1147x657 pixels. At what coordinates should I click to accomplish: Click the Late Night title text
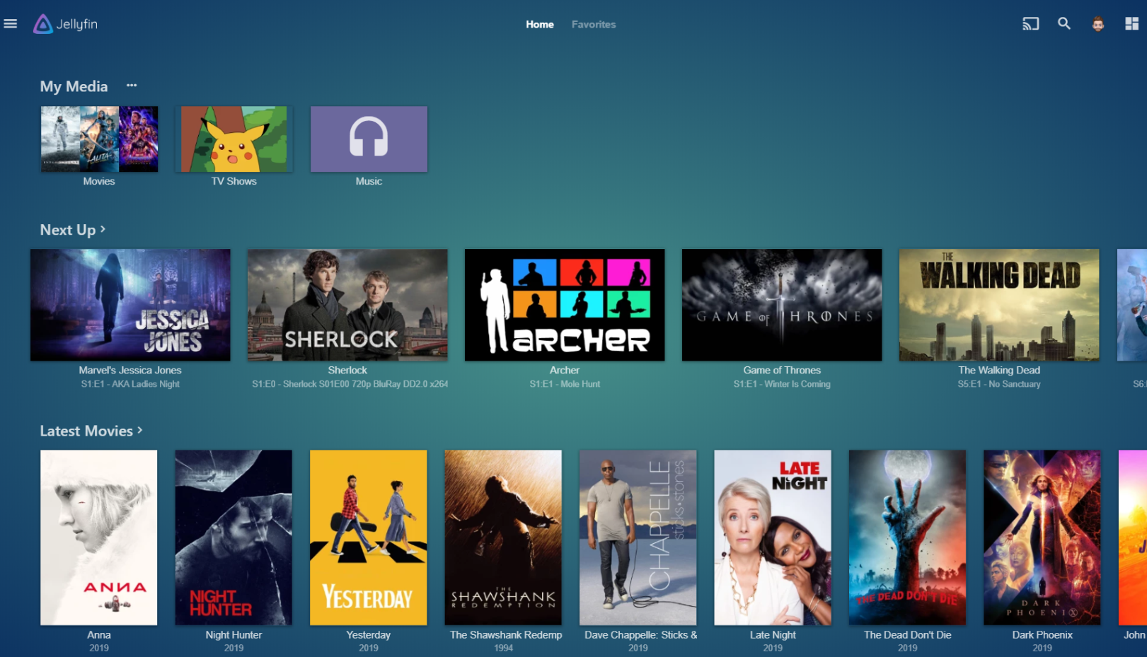[x=773, y=635]
